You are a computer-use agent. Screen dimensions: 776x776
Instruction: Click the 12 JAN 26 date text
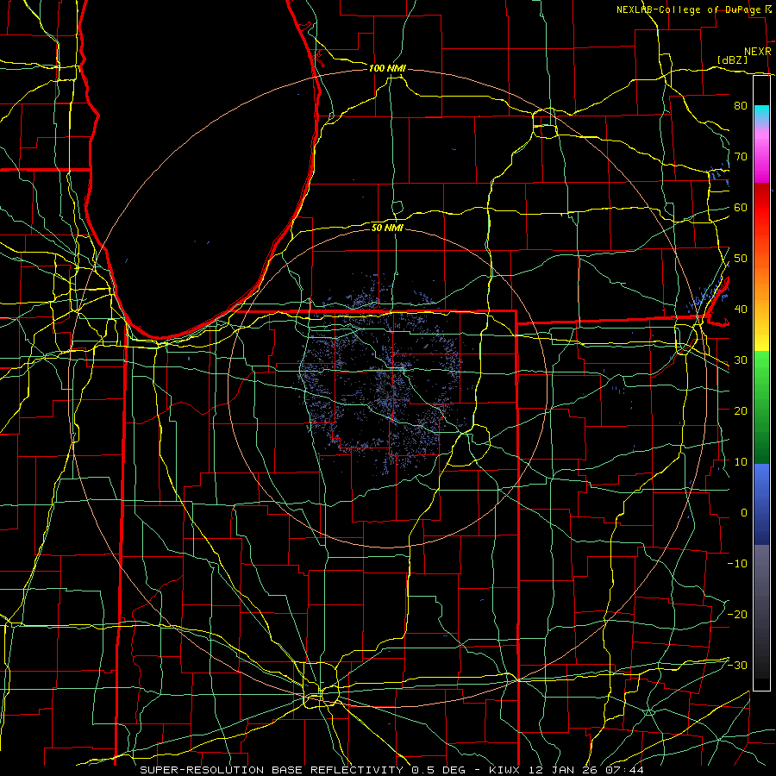(563, 770)
